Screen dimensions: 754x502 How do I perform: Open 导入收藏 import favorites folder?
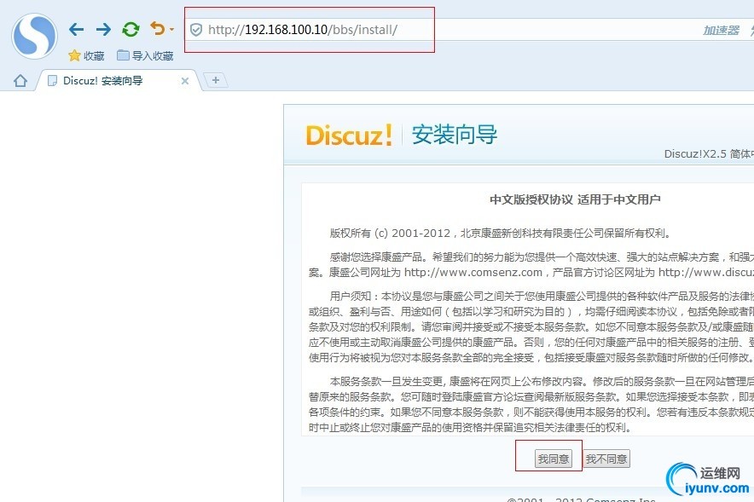click(145, 55)
